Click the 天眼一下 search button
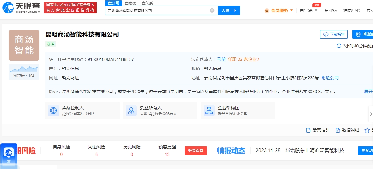Viewport: 373px width, 169px height. pyautogui.click(x=229, y=10)
